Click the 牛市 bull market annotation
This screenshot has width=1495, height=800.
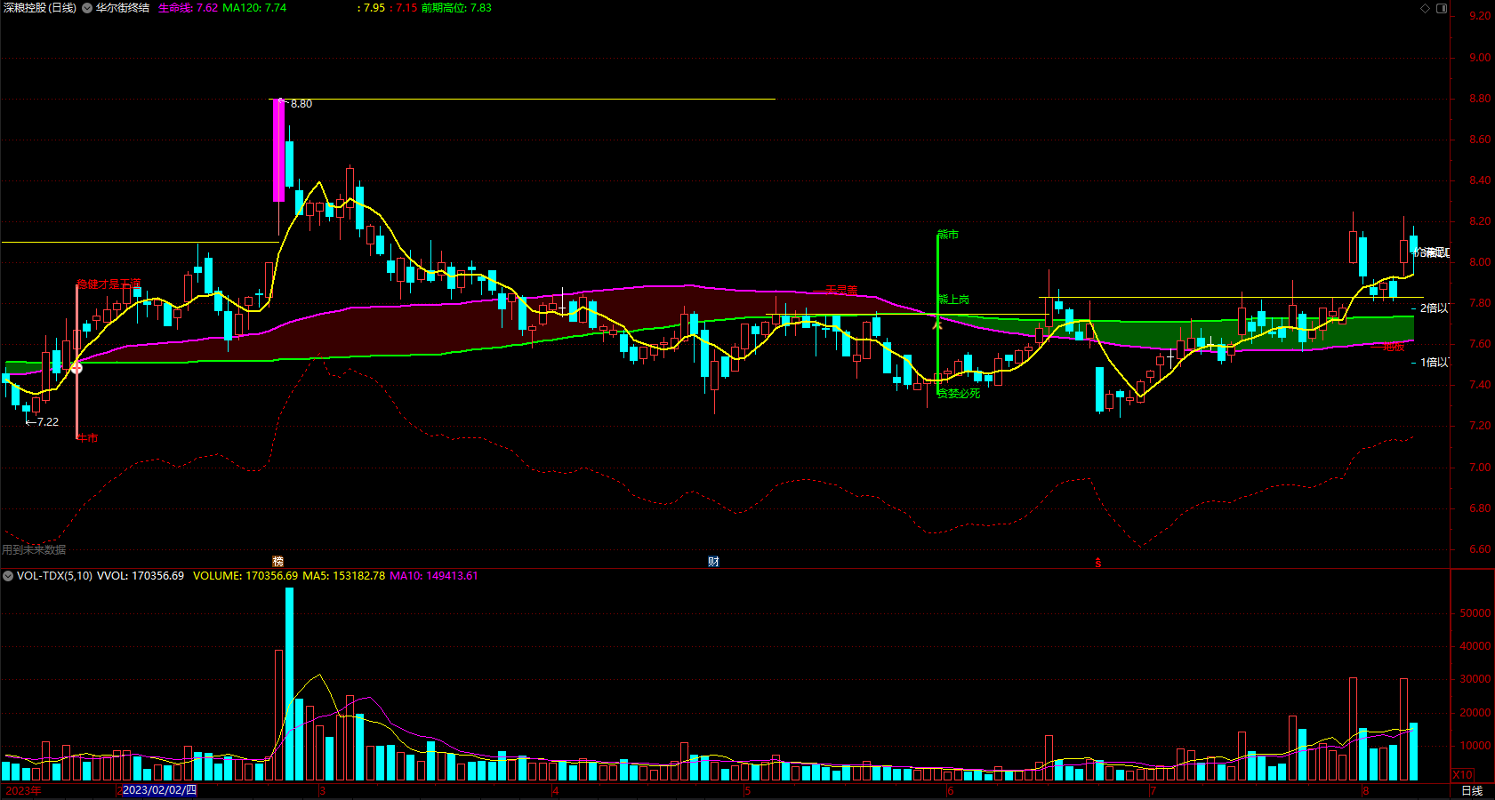click(87, 438)
